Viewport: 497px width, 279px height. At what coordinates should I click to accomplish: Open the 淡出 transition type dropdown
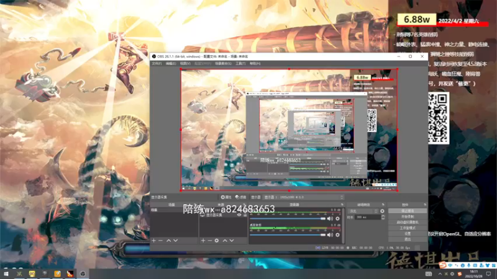click(363, 211)
